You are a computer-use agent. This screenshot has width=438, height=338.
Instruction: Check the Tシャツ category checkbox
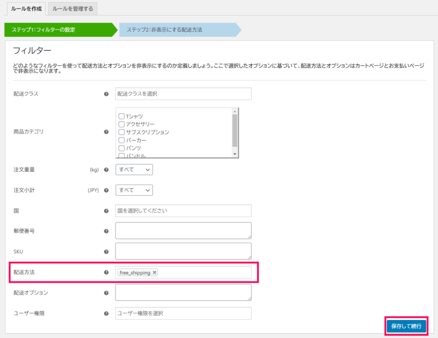[x=121, y=116]
